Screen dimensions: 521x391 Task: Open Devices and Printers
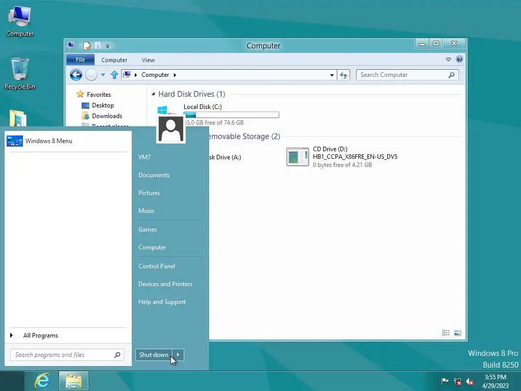[x=165, y=284]
